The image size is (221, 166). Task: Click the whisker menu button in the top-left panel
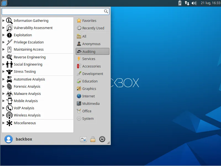pyautogui.click(x=4, y=3)
